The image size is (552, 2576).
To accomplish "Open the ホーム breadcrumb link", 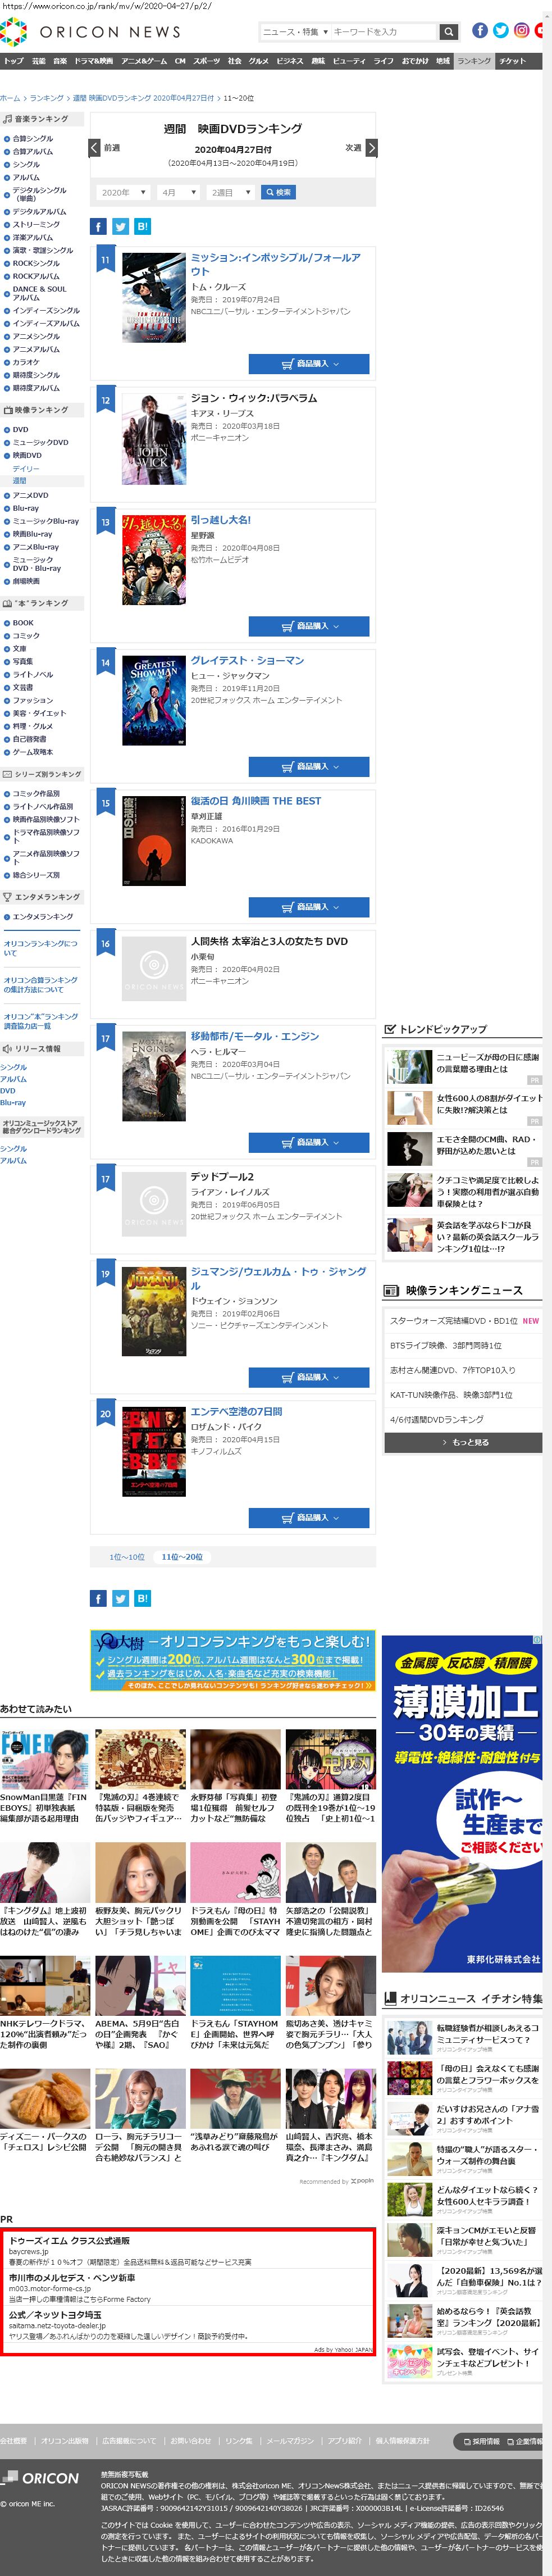I will point(10,98).
